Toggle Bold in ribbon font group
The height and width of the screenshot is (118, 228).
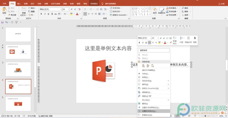[41, 14]
